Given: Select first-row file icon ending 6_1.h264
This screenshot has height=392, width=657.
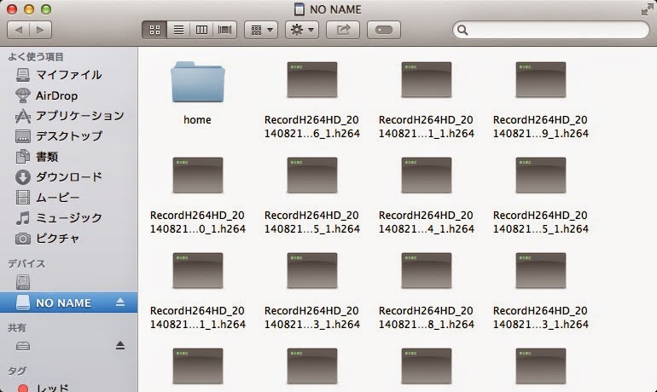Looking at the screenshot, I should point(312,80).
